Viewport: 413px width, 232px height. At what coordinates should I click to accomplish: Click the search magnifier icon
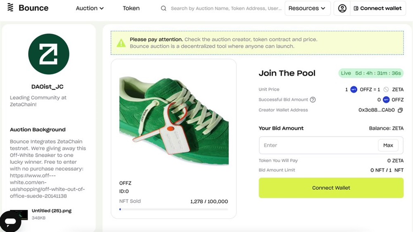coord(164,8)
